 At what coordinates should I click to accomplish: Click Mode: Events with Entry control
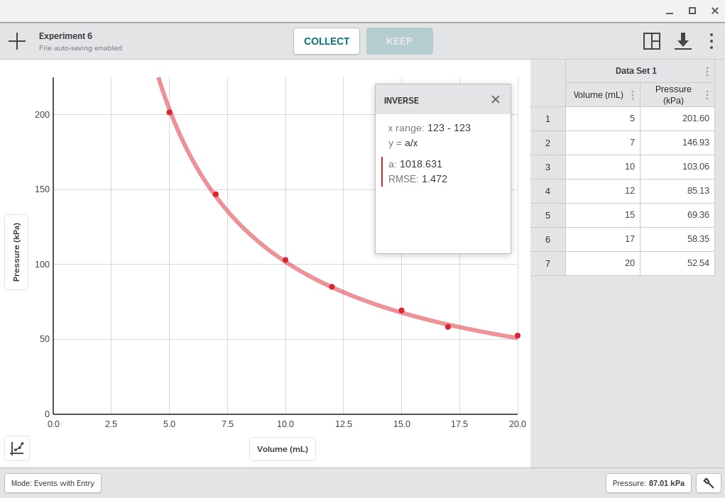[x=53, y=482]
